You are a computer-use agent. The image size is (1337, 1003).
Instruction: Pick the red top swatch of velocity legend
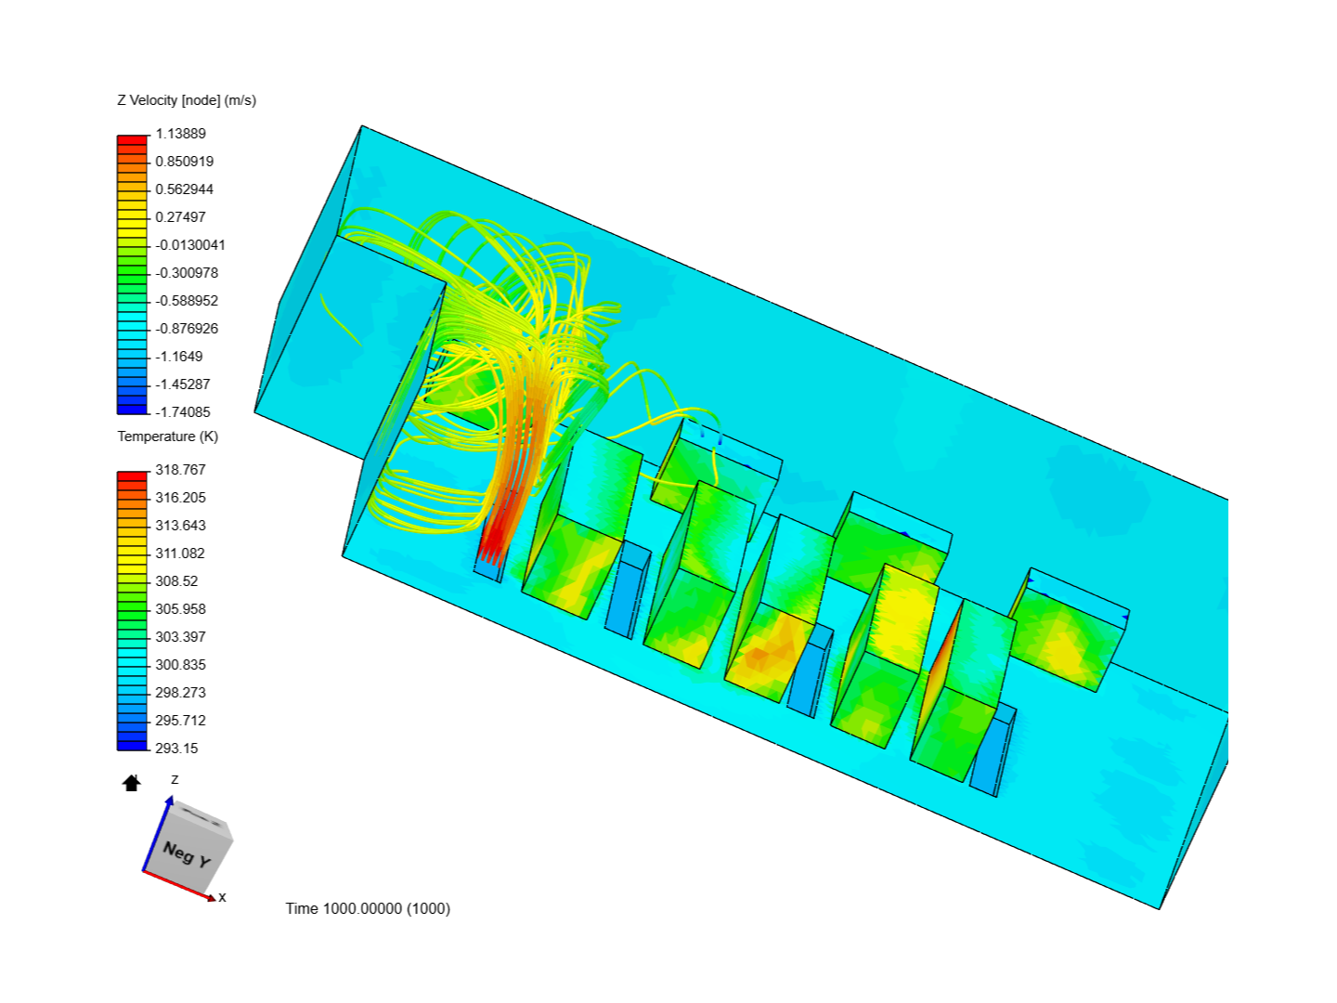(x=132, y=140)
